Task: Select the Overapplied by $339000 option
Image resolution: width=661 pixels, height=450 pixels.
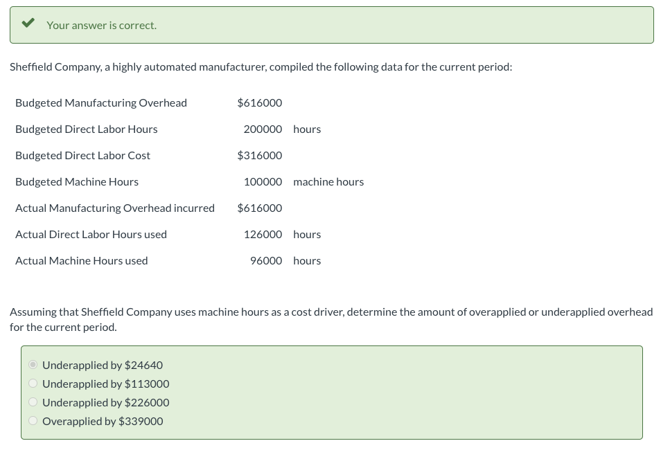Action: pyautogui.click(x=33, y=420)
